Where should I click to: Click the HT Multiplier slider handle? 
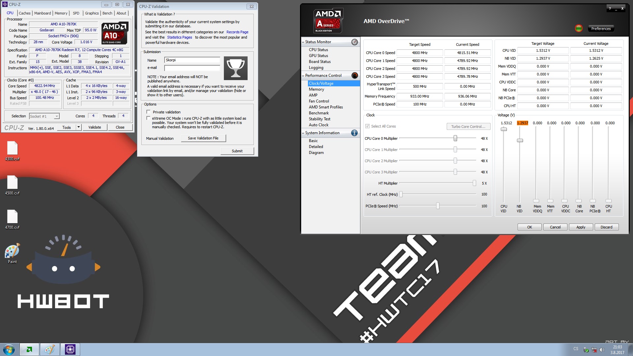coord(474,183)
